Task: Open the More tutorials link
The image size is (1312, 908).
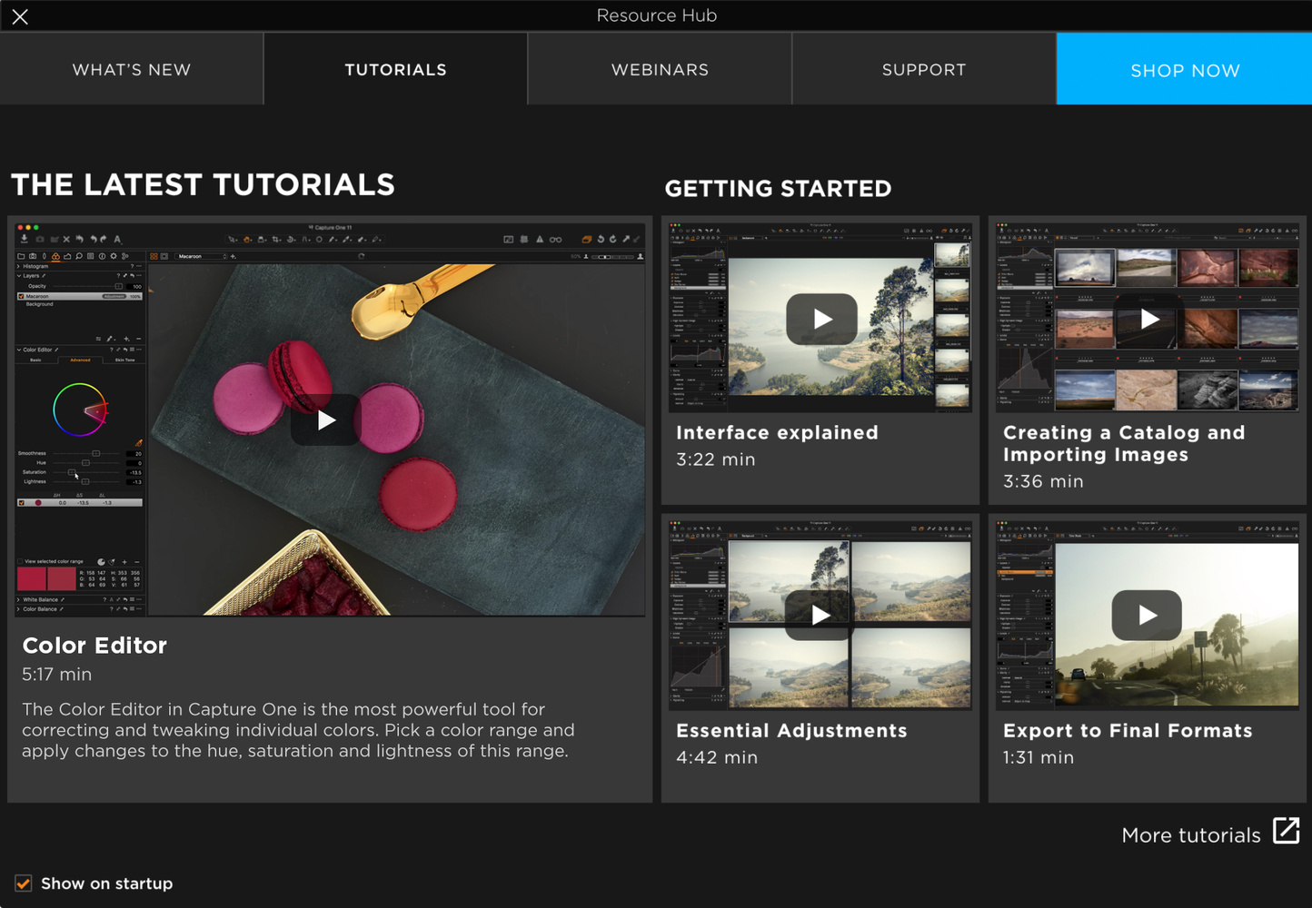Action: pos(1190,835)
